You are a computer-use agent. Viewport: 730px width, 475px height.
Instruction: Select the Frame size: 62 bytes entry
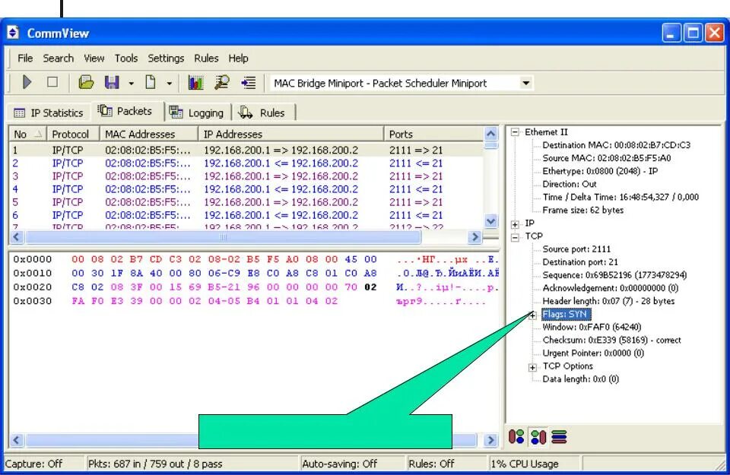point(583,211)
